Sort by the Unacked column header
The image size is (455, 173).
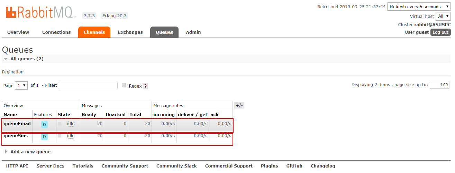click(116, 115)
